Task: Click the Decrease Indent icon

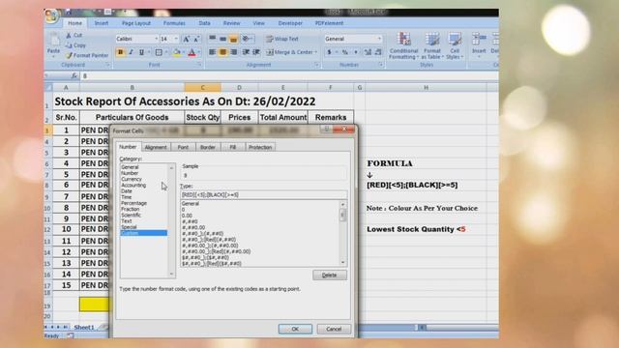Action: pyautogui.click(x=246, y=52)
